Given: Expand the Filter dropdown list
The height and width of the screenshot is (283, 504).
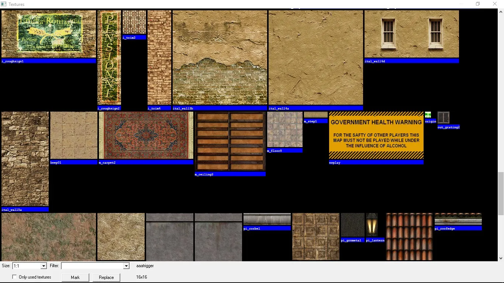Looking at the screenshot, I should (126, 266).
